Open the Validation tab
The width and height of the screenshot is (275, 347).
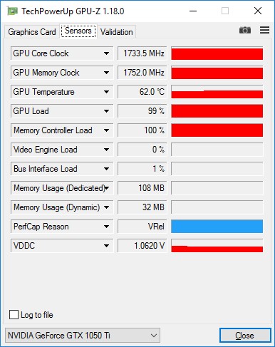pos(117,32)
